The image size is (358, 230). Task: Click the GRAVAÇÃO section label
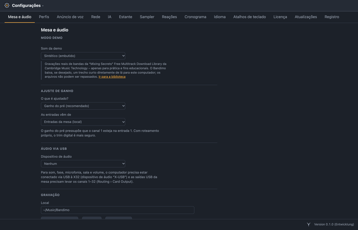coord(50,195)
